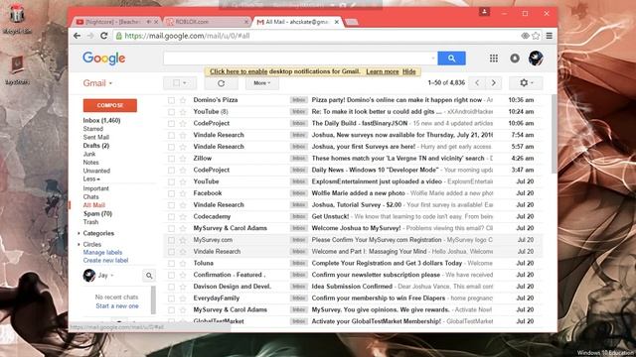Tick the MySurvey.com email checkbox
The image size is (636, 357).
(x=171, y=240)
